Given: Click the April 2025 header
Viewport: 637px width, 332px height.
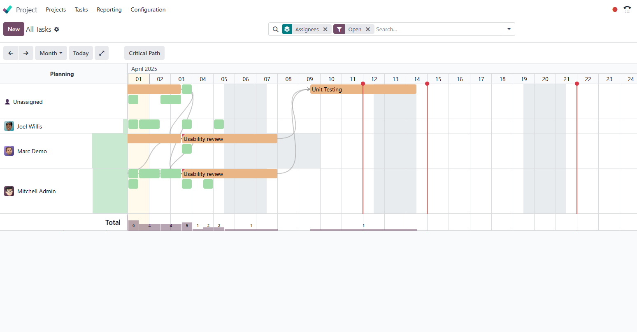Looking at the screenshot, I should coord(144,69).
